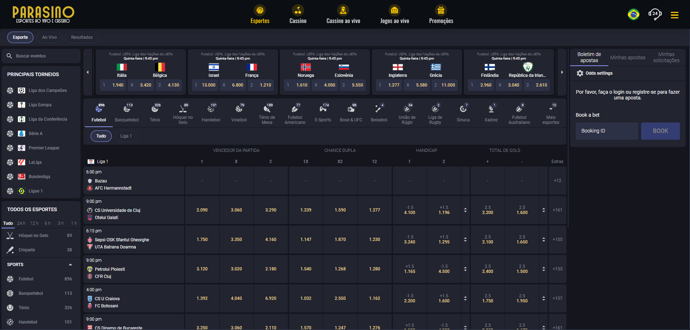The image size is (690, 330).
Task: Open the Minhas apostas tab
Action: click(x=627, y=57)
